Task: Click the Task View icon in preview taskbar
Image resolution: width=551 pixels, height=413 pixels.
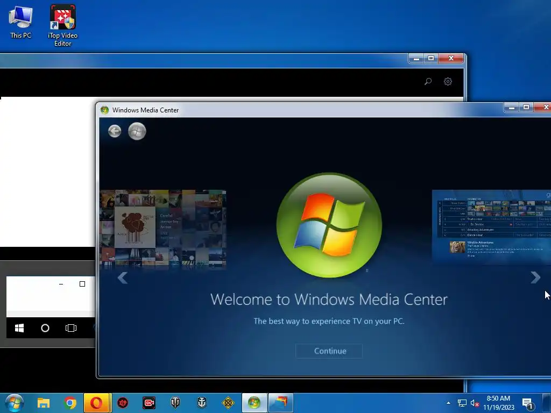Action: pyautogui.click(x=70, y=328)
